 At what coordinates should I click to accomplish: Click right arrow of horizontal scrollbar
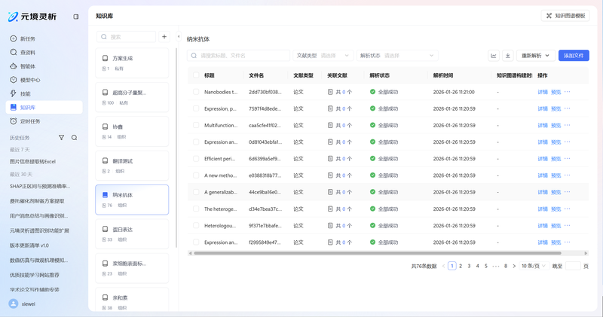click(586, 253)
